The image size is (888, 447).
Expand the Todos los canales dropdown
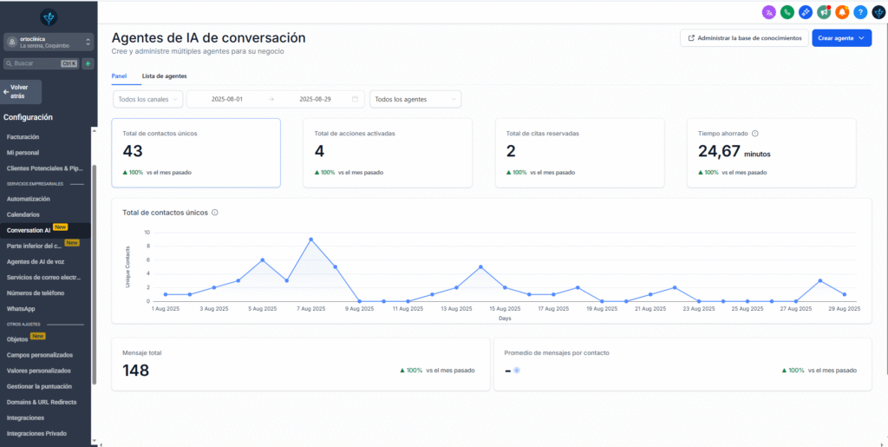pyautogui.click(x=147, y=99)
